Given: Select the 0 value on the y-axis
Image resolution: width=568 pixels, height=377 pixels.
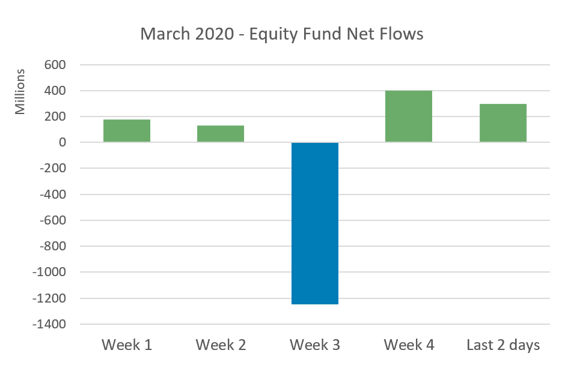Looking at the screenshot, I should (x=62, y=143).
